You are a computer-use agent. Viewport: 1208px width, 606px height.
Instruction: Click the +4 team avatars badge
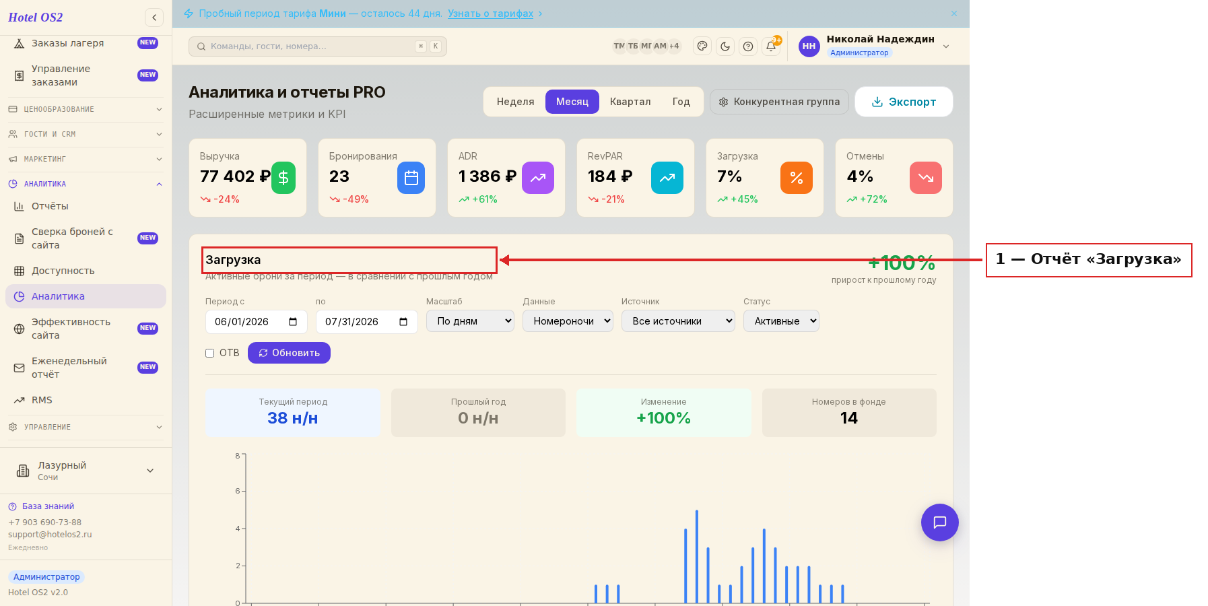tap(674, 46)
